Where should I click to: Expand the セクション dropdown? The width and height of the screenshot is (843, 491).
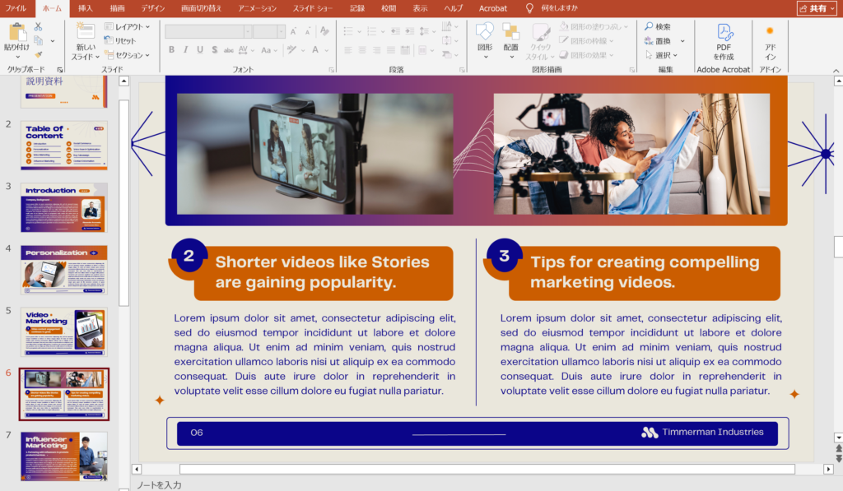(128, 55)
